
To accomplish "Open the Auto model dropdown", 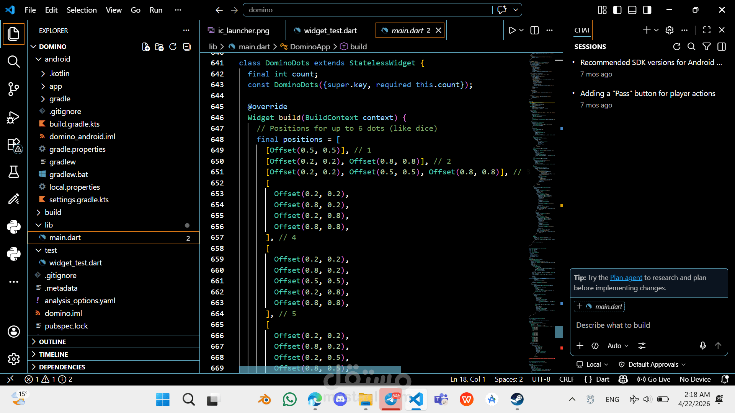I will (x=617, y=346).
